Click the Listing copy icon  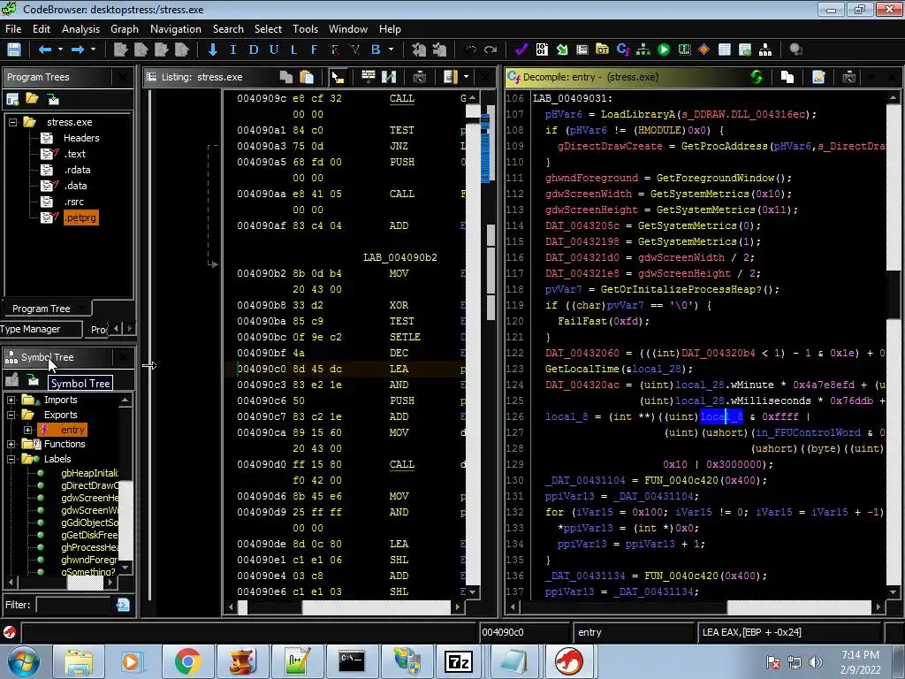(x=285, y=77)
